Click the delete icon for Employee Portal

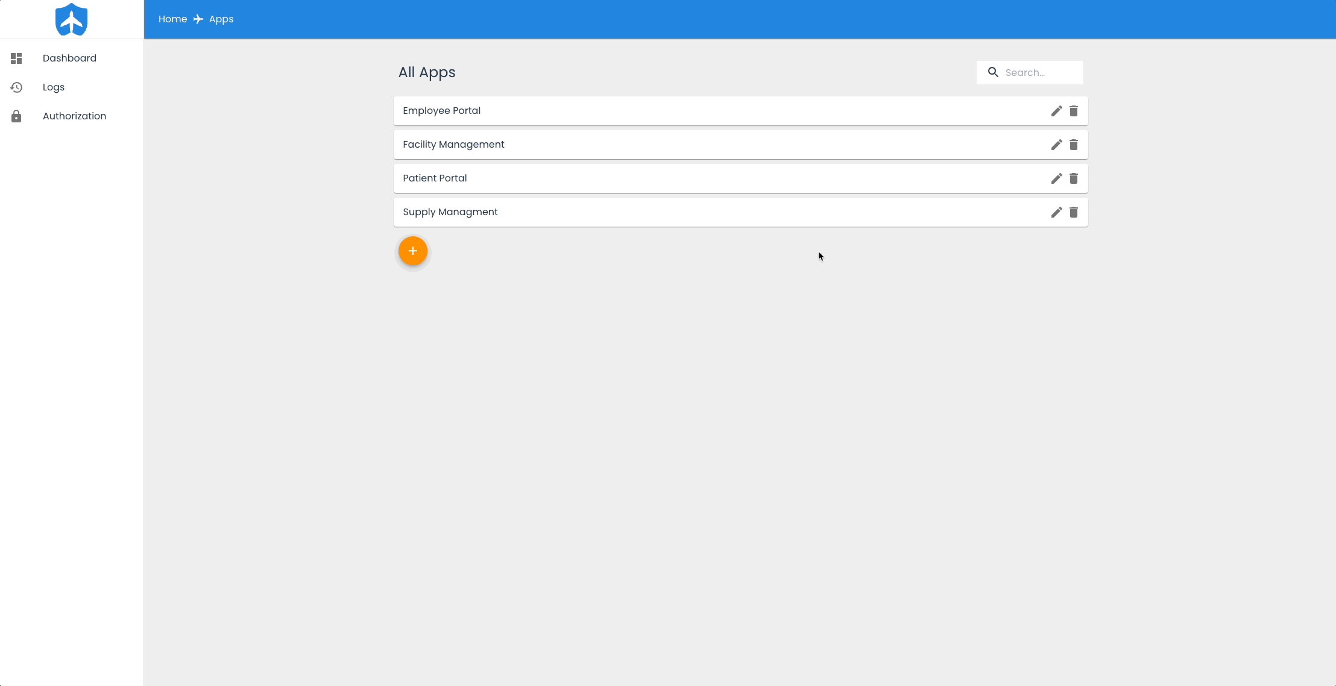click(x=1074, y=110)
